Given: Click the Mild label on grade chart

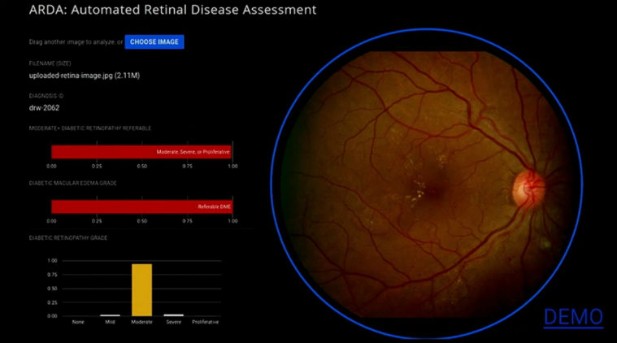Looking at the screenshot, I should pos(109,322).
